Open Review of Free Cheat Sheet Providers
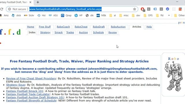This screenshot has width=185, height=104. (31, 79)
